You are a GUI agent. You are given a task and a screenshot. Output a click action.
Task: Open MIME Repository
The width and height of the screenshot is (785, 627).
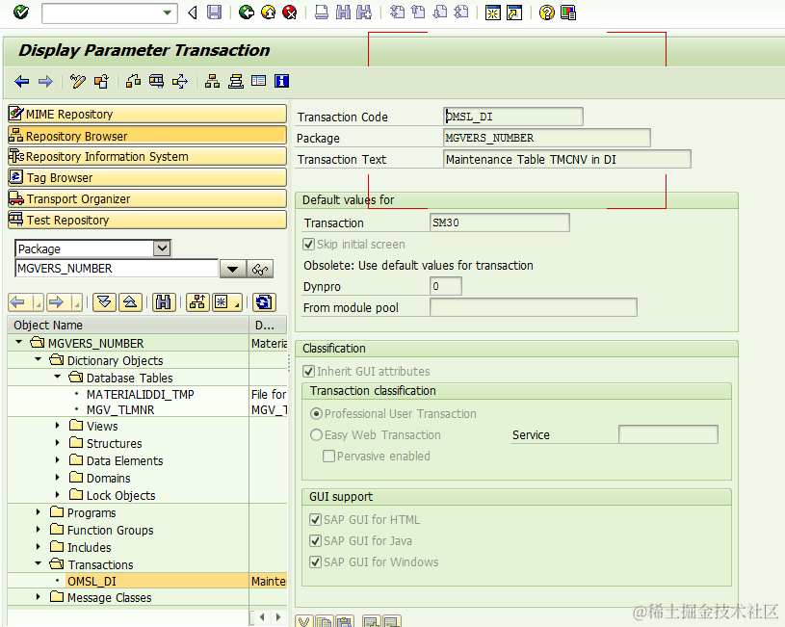[x=147, y=115]
